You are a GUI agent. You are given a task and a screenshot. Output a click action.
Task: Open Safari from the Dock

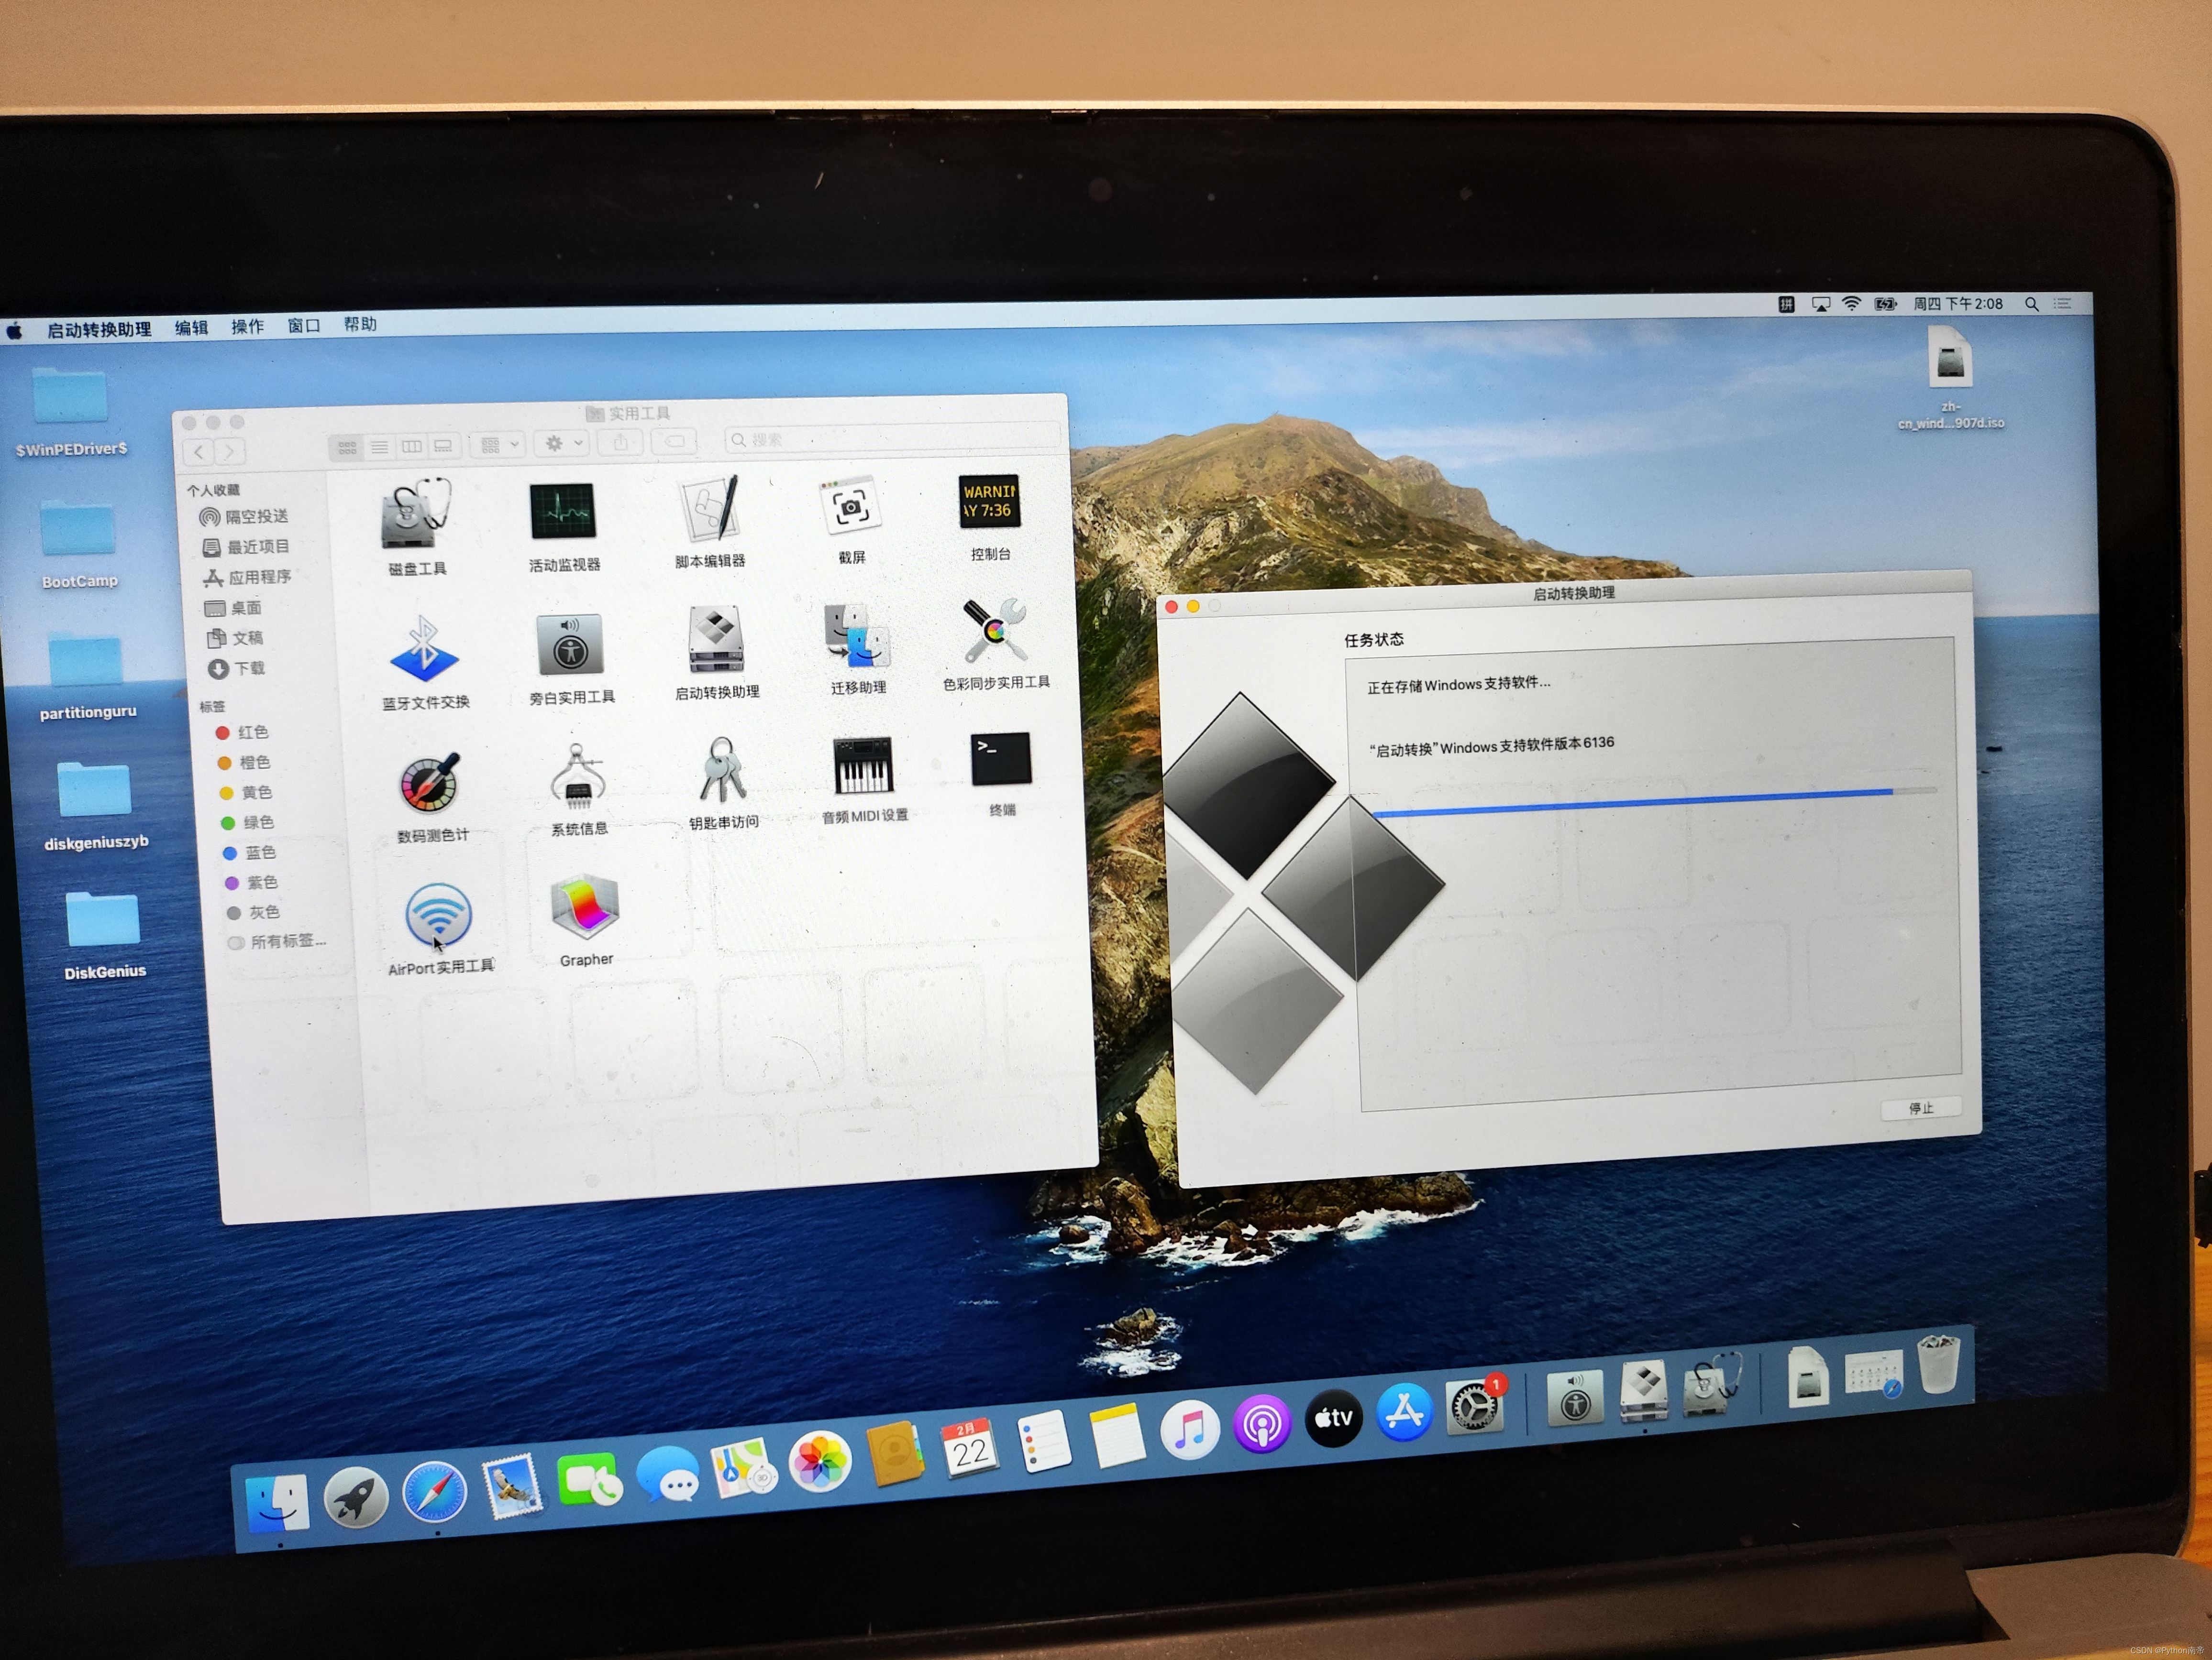(434, 1491)
